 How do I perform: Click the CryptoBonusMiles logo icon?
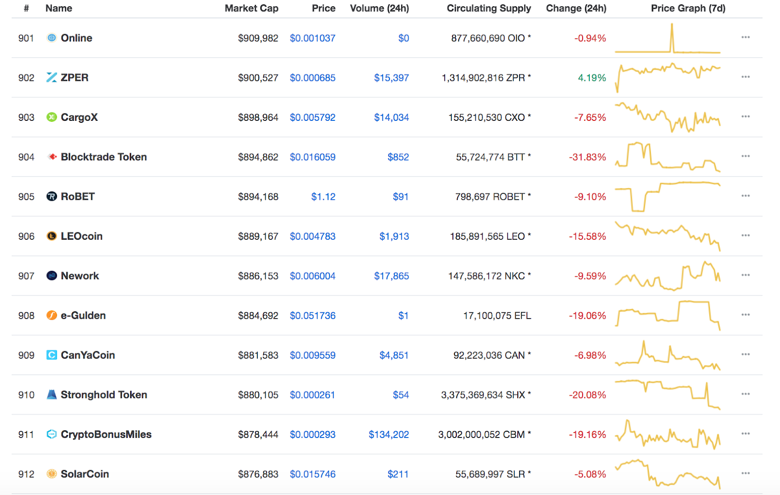coord(52,434)
